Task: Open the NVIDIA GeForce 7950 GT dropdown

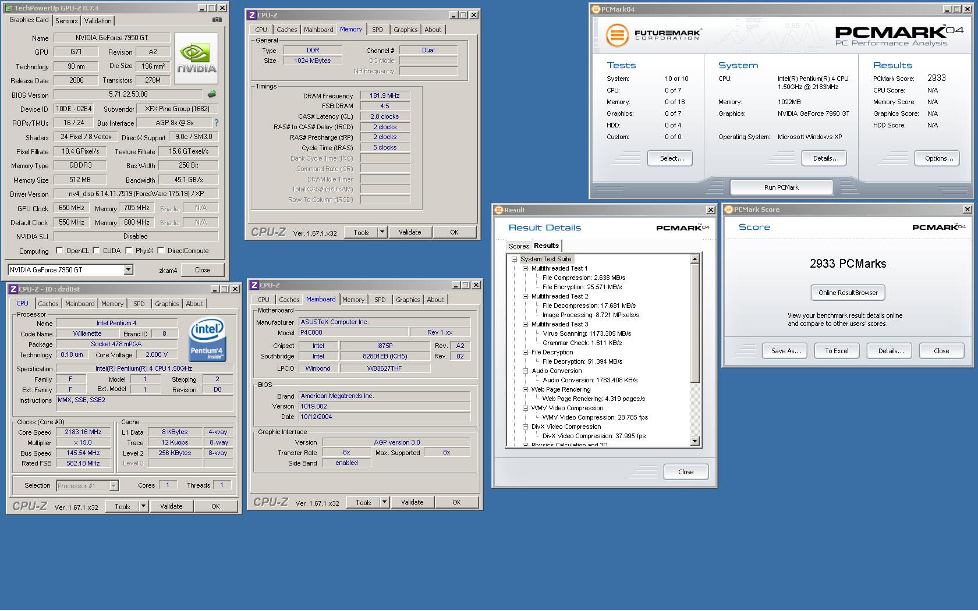Action: point(129,269)
